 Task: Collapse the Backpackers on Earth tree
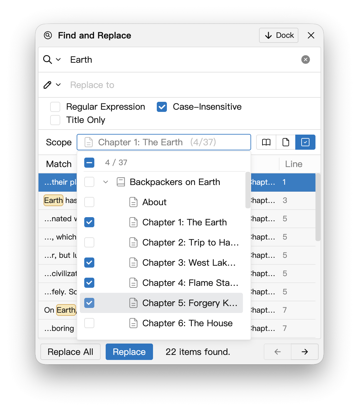point(106,182)
